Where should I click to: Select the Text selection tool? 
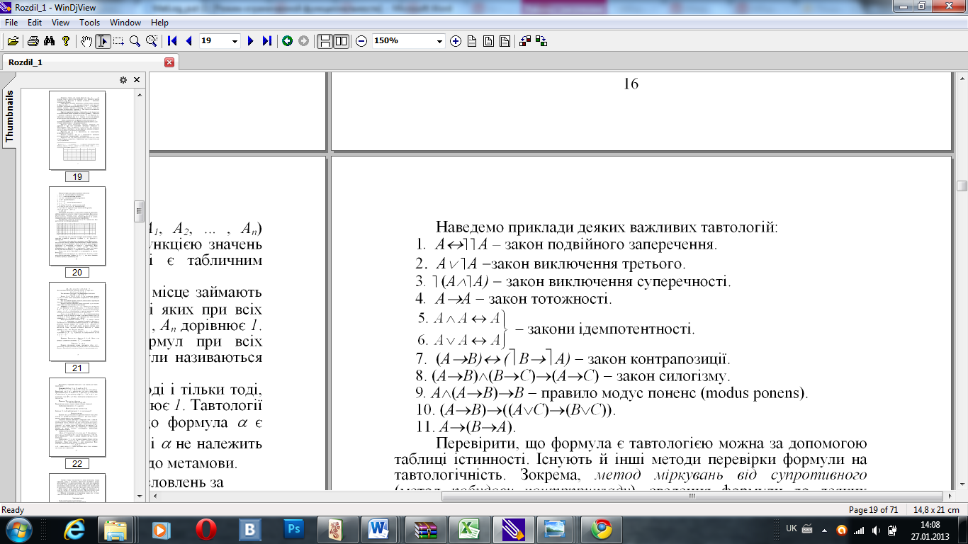point(103,41)
